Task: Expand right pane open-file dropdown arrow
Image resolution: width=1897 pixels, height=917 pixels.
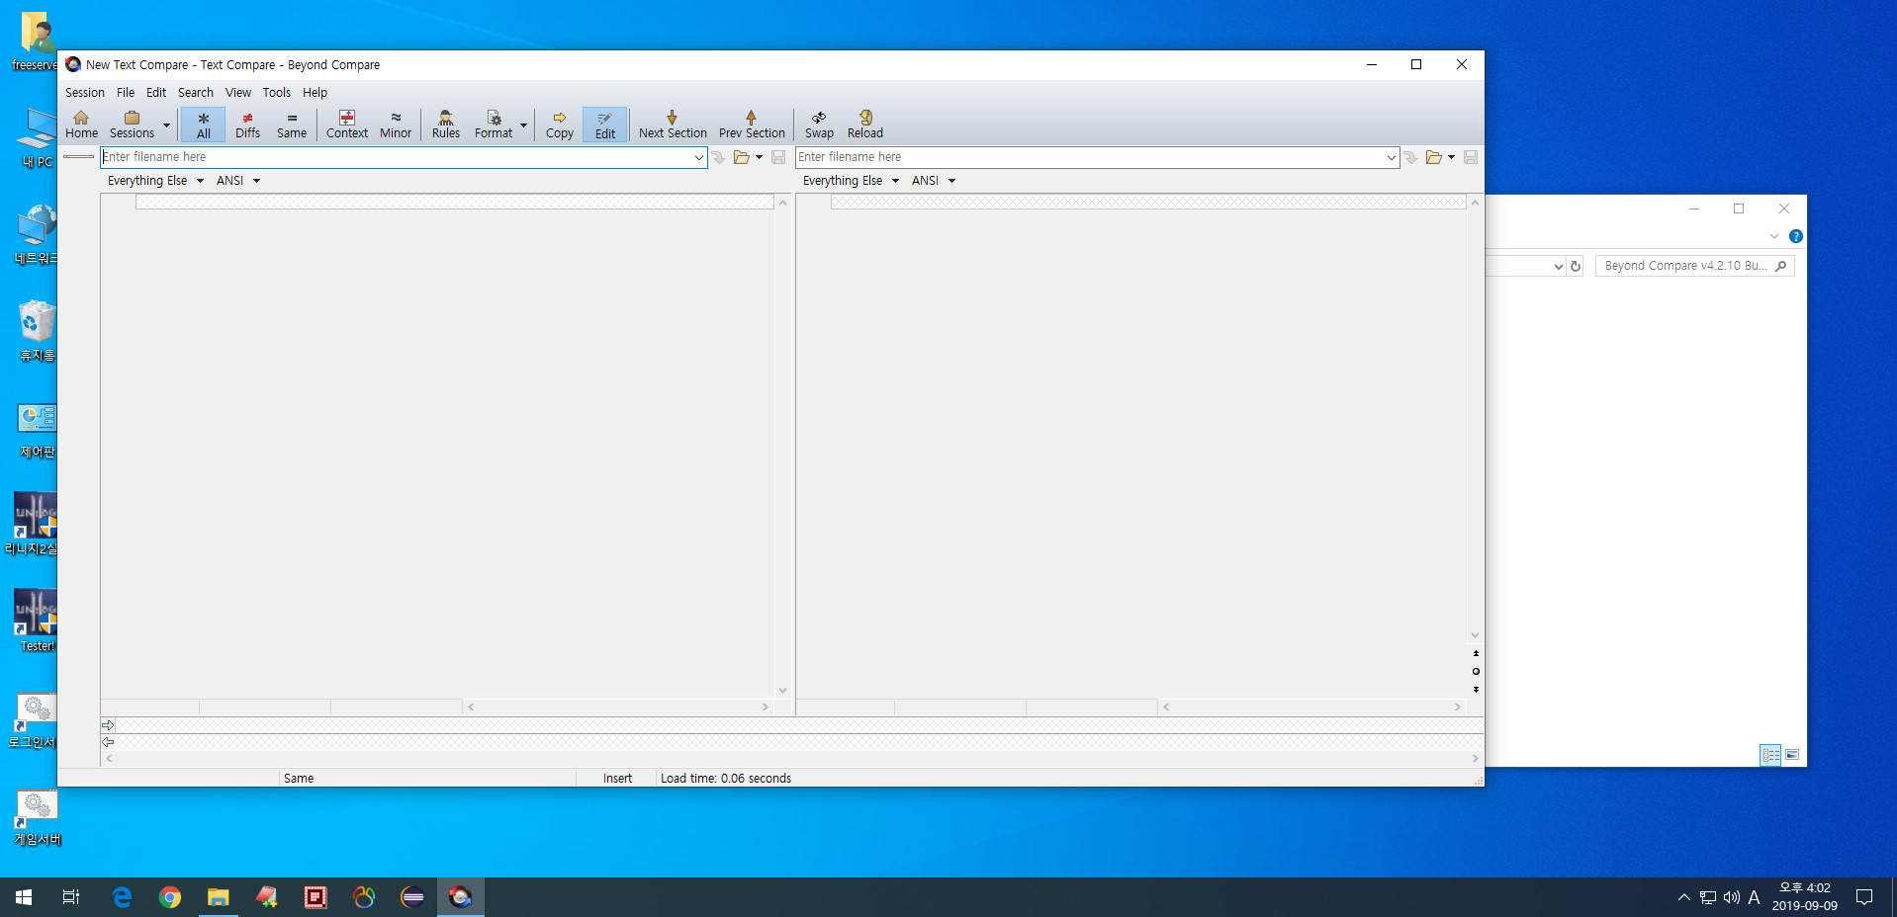Action: click(1451, 157)
